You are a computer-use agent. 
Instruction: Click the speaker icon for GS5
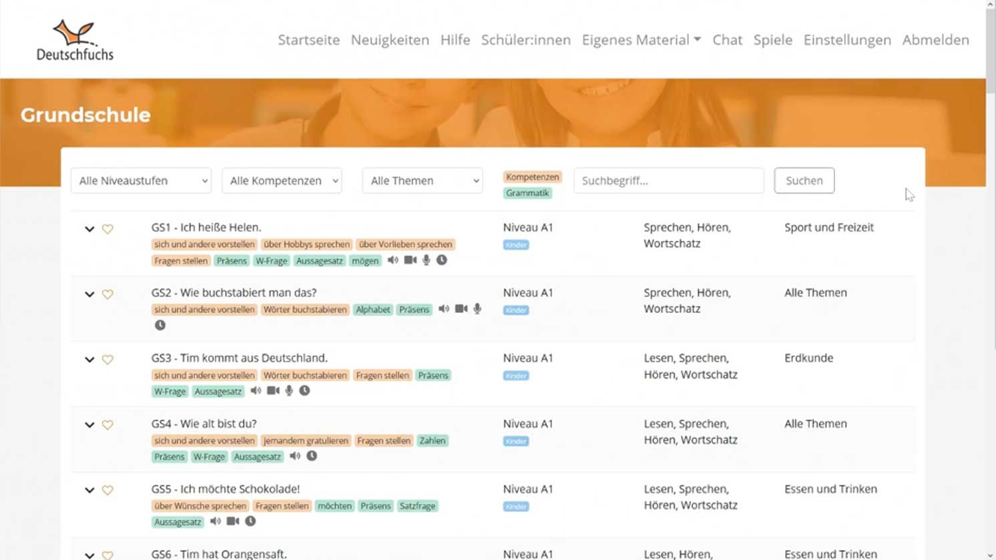coord(215,521)
